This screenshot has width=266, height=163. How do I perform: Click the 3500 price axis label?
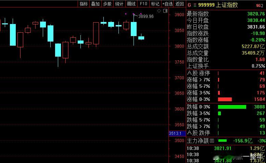pyautogui.click(x=179, y=141)
